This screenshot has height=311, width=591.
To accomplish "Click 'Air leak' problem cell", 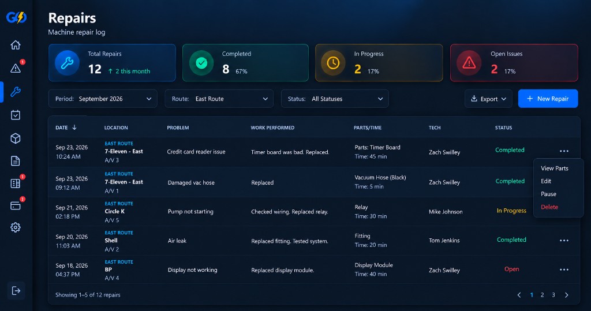I will point(177,241).
